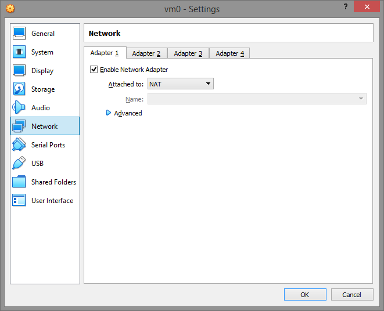Open the Audio speaker icon

click(x=20, y=108)
